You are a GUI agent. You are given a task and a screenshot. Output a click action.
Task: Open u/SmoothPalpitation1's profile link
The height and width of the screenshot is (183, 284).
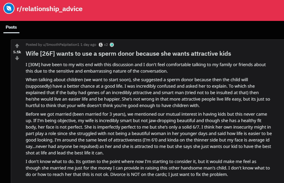coord(61,45)
